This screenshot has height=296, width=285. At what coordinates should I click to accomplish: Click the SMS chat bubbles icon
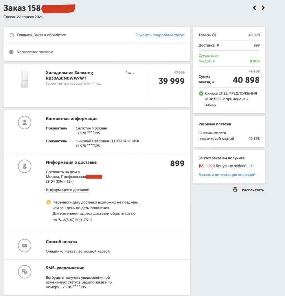[x=25, y=272]
